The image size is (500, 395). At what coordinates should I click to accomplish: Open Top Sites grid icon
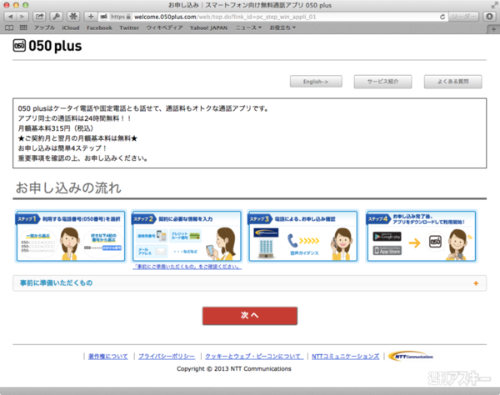pyautogui.click(x=23, y=27)
